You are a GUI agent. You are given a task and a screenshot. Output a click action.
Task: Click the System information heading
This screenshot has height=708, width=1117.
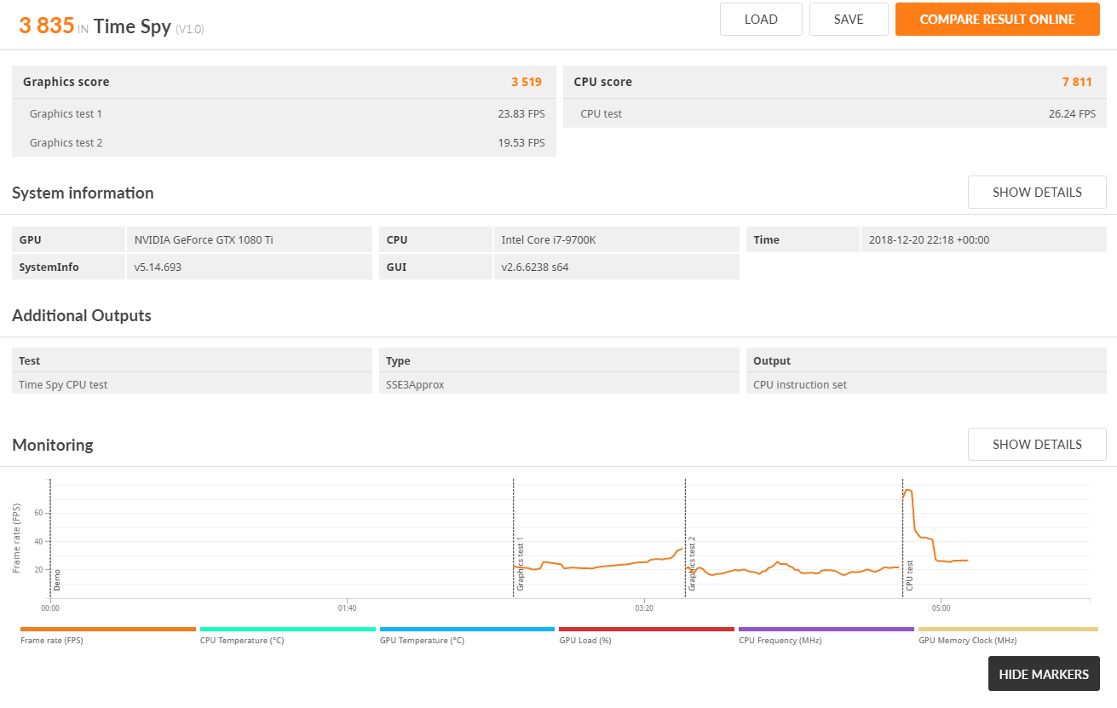[83, 193]
